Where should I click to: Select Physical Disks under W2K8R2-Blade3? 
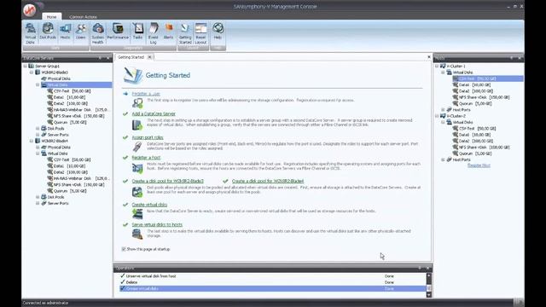click(59, 78)
